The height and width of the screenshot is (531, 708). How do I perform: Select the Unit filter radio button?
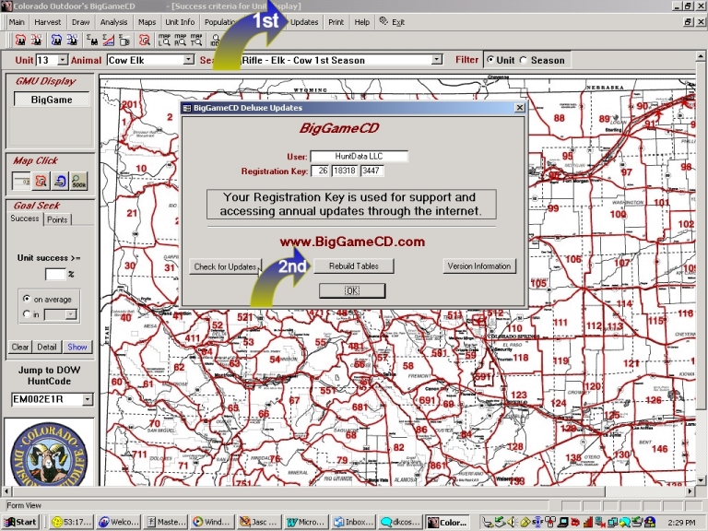tap(490, 60)
